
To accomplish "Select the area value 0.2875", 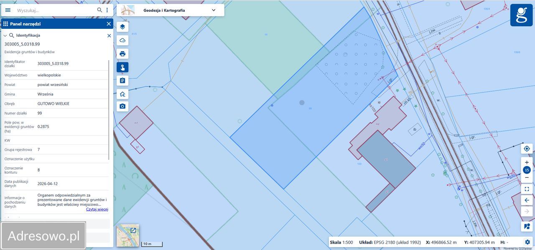I will point(43,126).
